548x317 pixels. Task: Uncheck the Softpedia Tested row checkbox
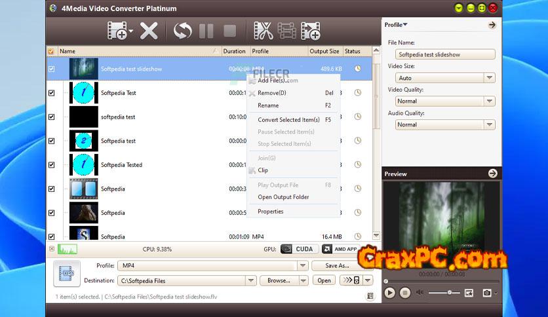[51, 165]
